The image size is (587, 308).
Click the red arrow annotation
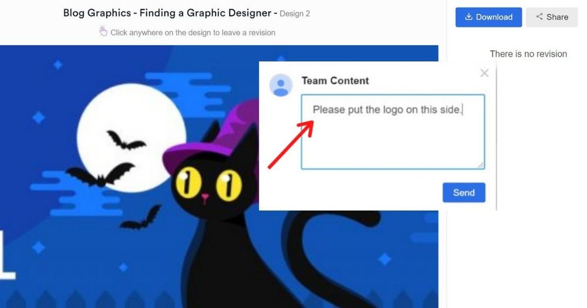[x=291, y=144]
